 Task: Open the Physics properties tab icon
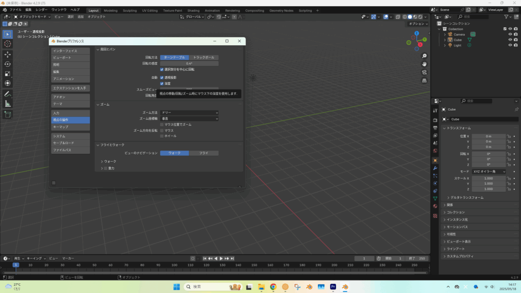click(436, 183)
